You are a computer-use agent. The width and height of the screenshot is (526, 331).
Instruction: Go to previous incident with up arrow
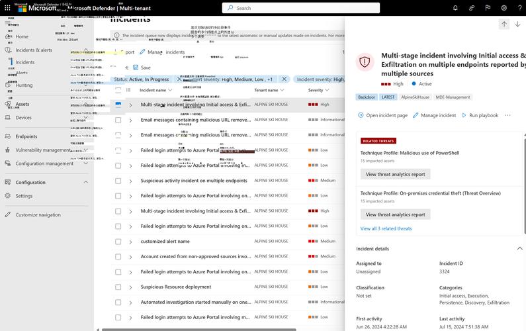tap(504, 24)
